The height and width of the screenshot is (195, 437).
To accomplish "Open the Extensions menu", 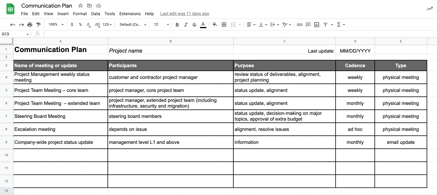I will [x=130, y=14].
